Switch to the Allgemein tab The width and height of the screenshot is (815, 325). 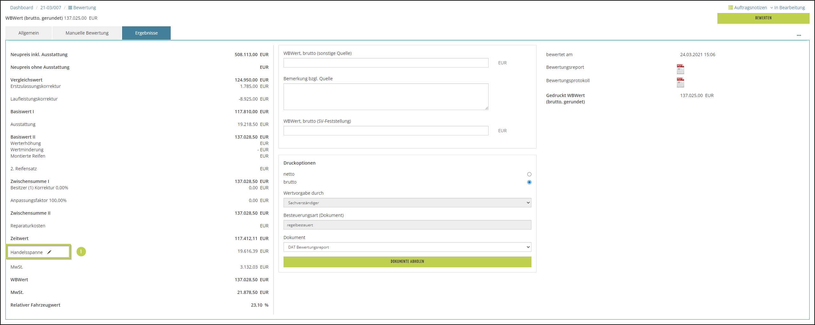pyautogui.click(x=29, y=33)
